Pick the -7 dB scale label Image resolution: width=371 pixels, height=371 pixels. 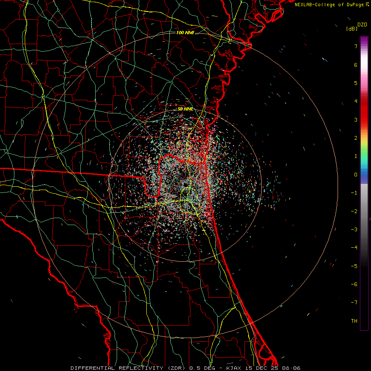pos(354,303)
